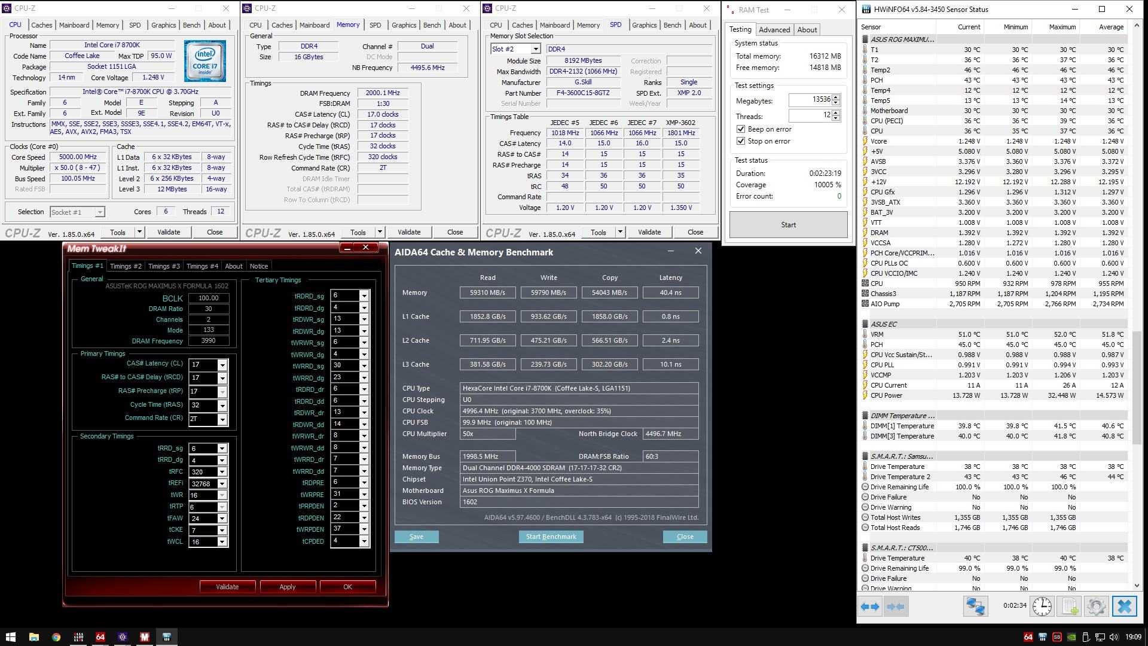Open tCPDED dropdown in Tertiary Timings

tap(364, 541)
